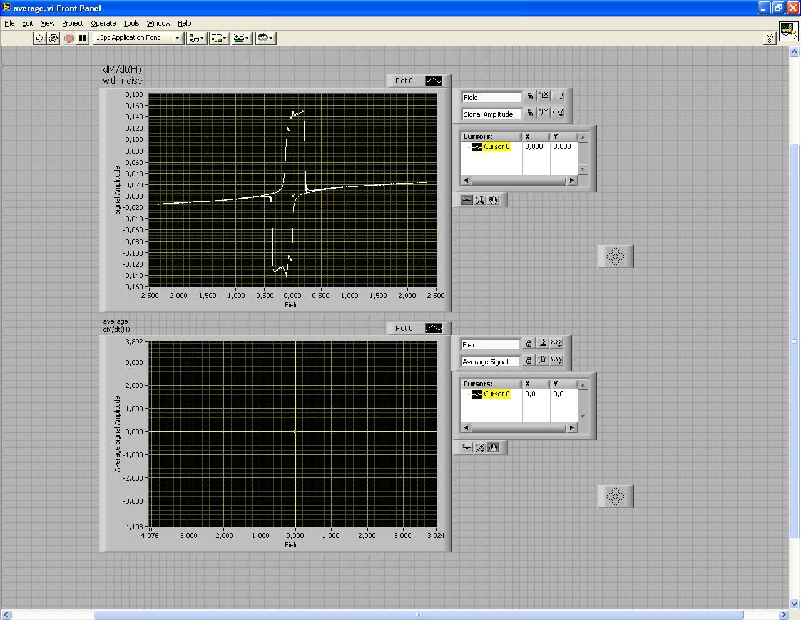The image size is (801, 620).
Task: Open the Align Objects toolbar dropdown
Action: (x=196, y=38)
